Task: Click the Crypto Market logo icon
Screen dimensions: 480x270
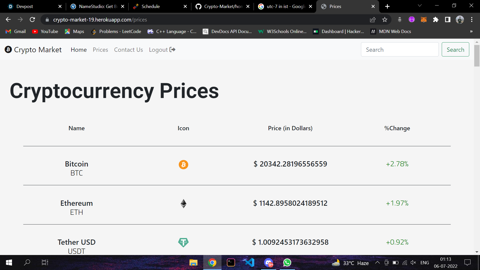Action: point(8,49)
